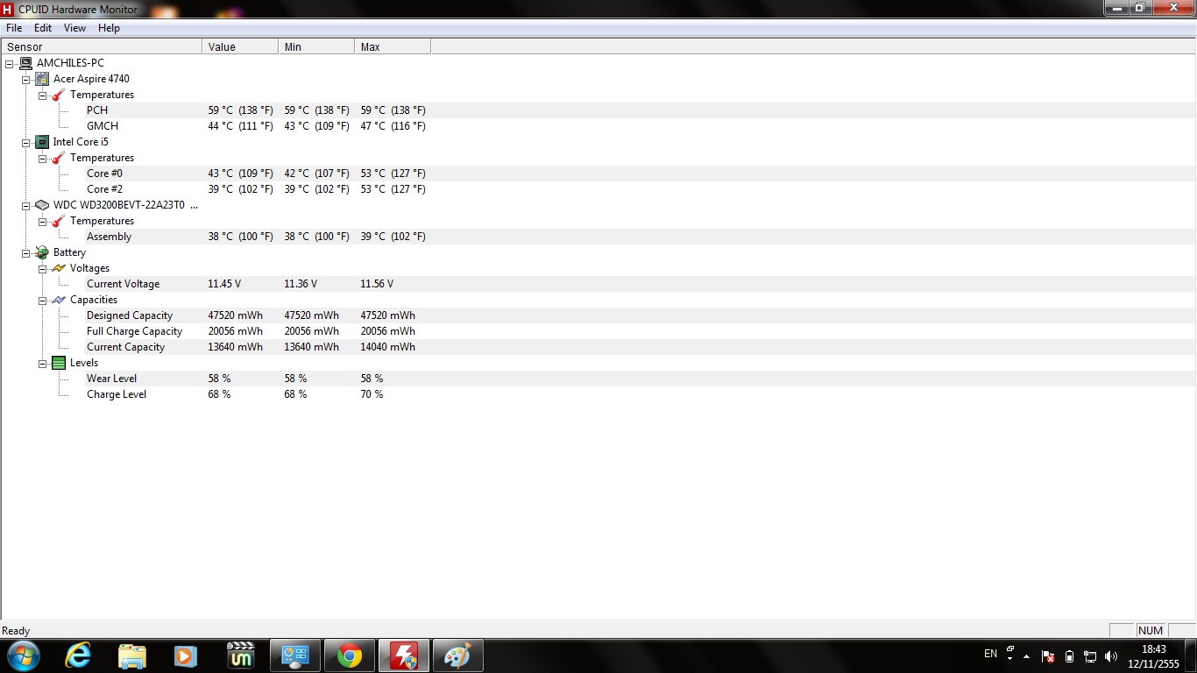Open the Help menu
1197x673 pixels.
(109, 28)
